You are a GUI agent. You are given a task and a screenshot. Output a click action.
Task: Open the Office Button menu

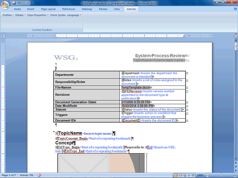pyautogui.click(x=5, y=5)
